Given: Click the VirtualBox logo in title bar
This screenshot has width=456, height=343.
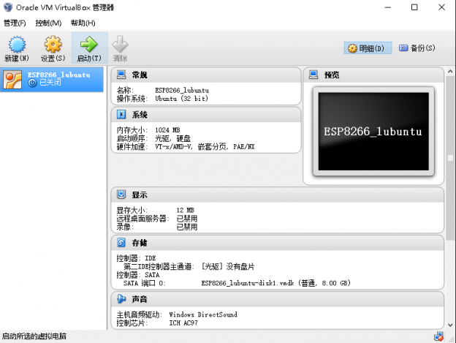Looking at the screenshot, I should click(x=8, y=7).
